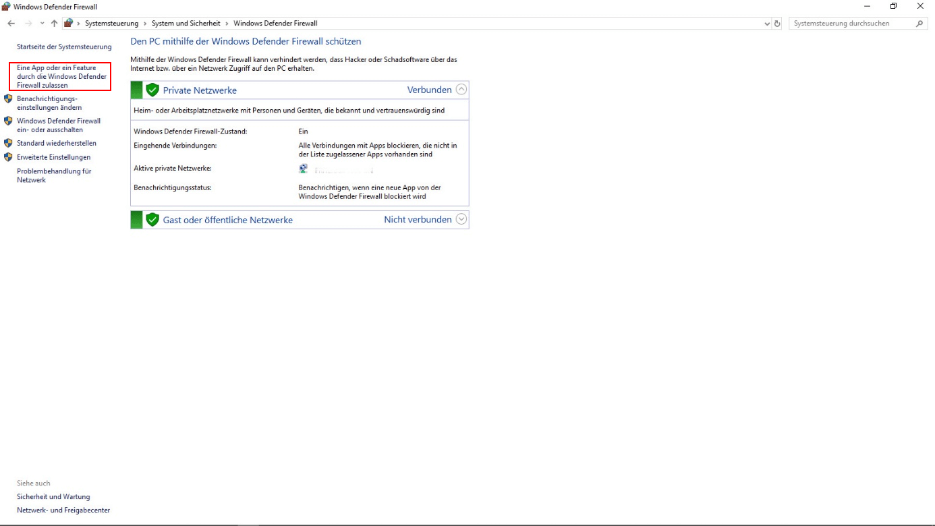Open Netzwerk- und Freigabecenter link

(x=63, y=510)
